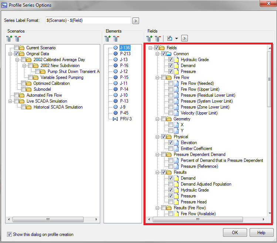Click the Series Label Format input field
The height and width of the screenshot is (243, 277).
tap(88, 20)
